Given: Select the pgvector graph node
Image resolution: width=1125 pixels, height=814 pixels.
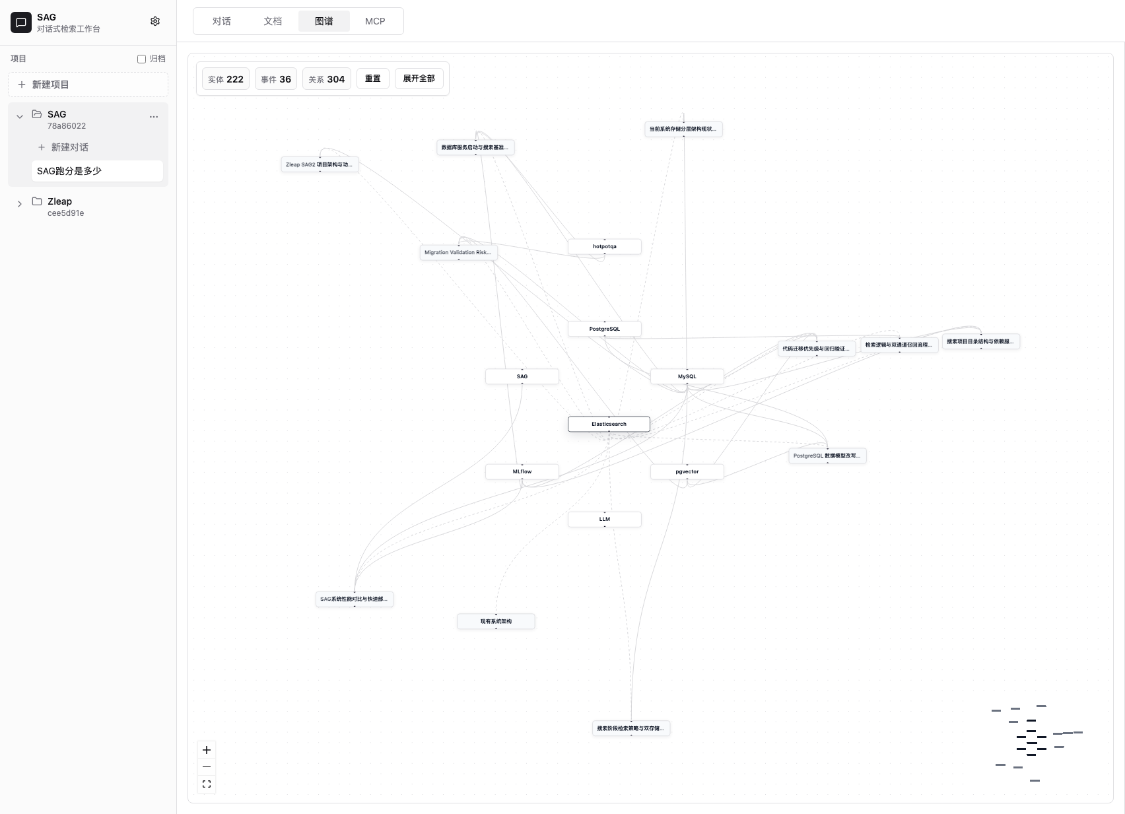Looking at the screenshot, I should (687, 471).
